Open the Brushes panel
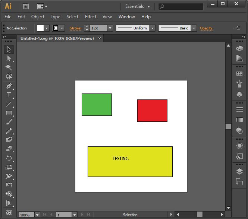Image resolution: width=248 pixels, height=219 pixels. [239, 84]
